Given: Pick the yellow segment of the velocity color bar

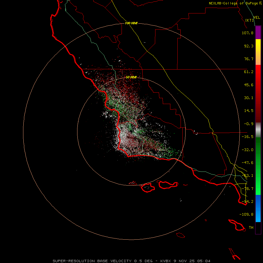Looking at the screenshot, I should pyautogui.click(x=258, y=52).
